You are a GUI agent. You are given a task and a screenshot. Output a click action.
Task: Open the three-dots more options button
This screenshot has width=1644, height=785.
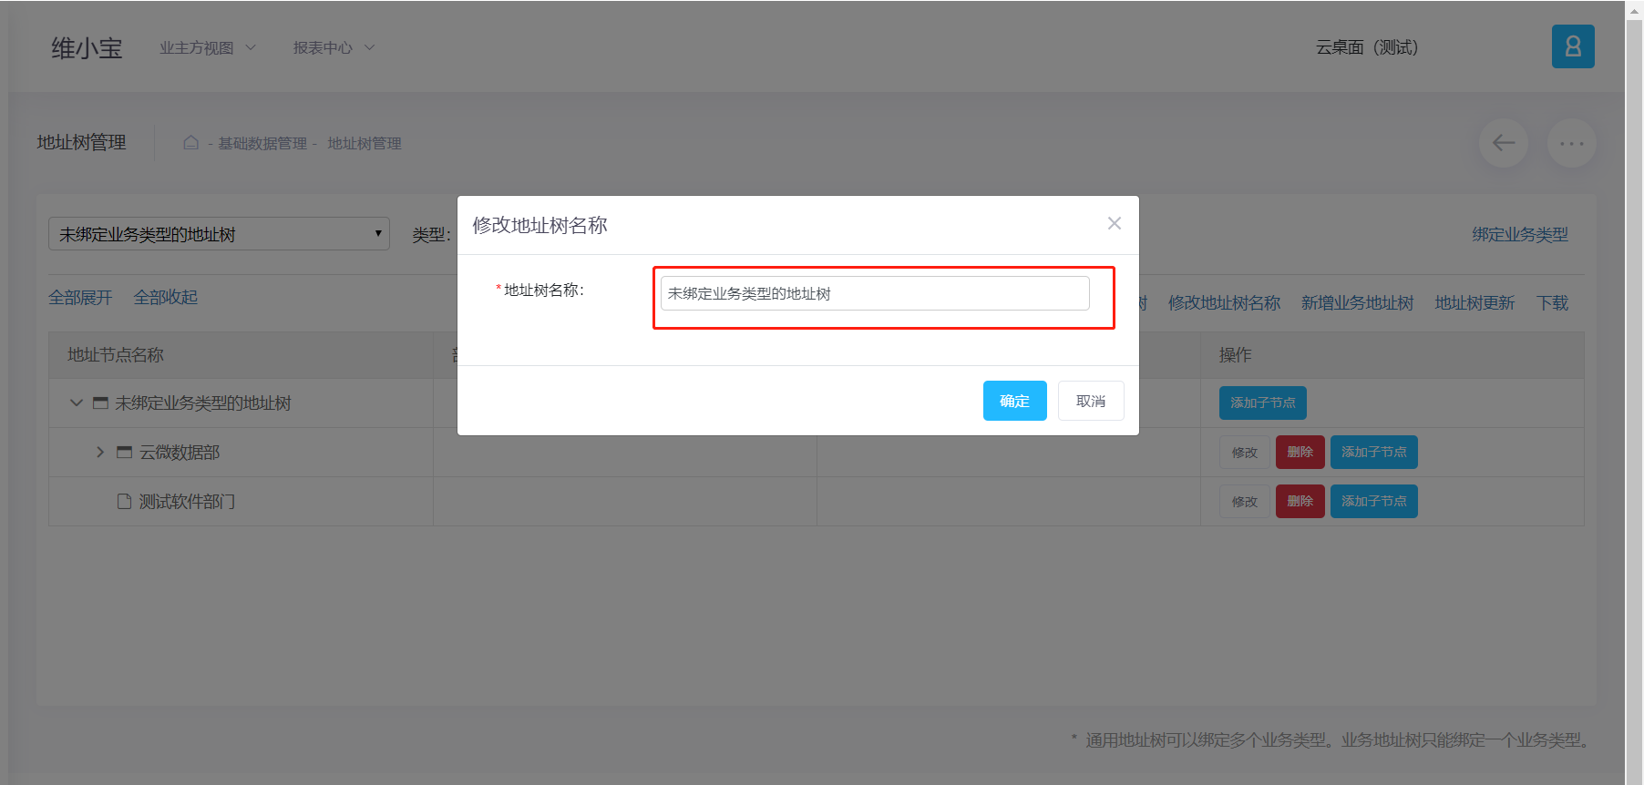point(1572,143)
